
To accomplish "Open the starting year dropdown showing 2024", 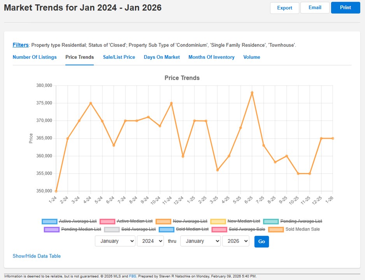I will (151, 241).
